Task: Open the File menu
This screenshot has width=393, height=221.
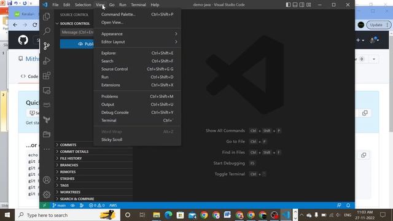Action: (55, 5)
